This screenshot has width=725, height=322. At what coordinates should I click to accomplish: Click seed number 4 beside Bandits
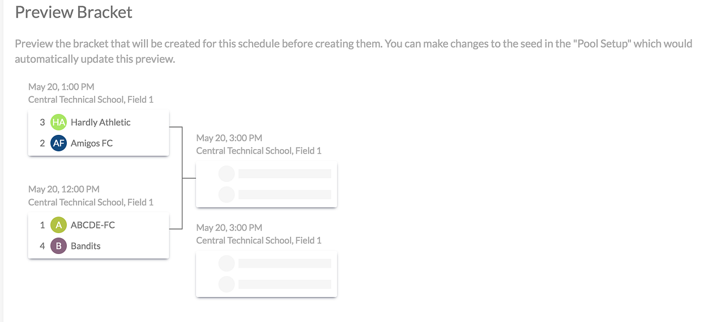42,246
